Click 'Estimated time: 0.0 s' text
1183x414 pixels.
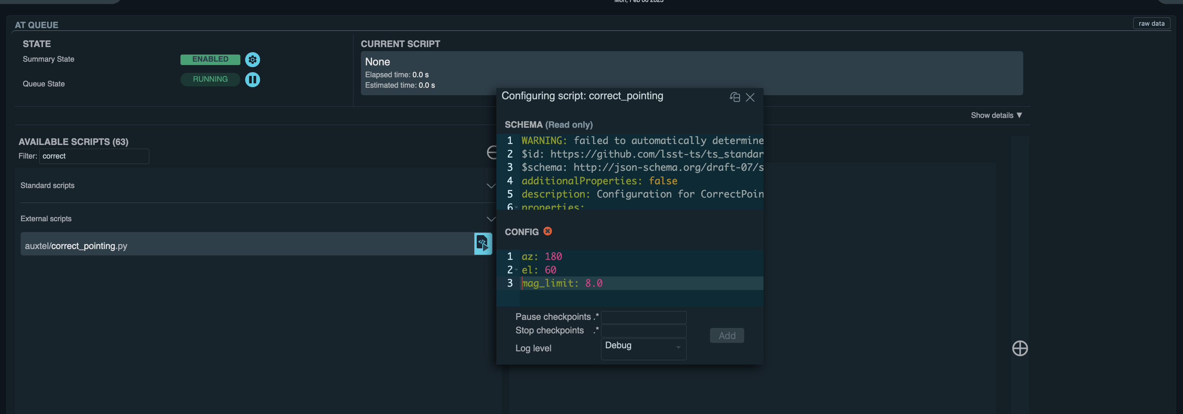click(x=400, y=85)
